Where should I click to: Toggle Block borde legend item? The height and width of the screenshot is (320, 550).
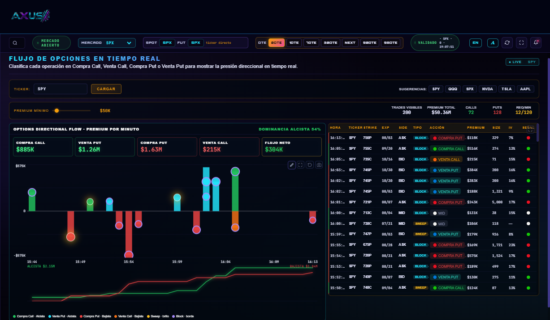coord(183,316)
